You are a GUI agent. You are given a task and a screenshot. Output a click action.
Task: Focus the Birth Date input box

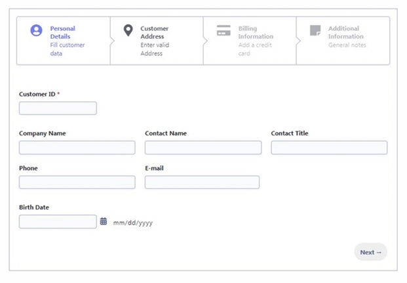[x=58, y=222]
